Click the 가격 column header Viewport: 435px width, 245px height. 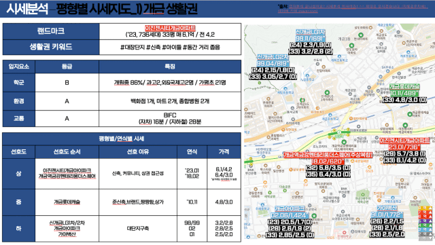[224, 151]
